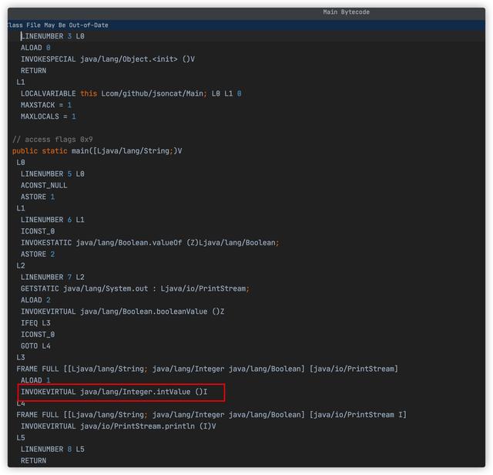Click the ALOAD 2 instruction
The height and width of the screenshot is (475, 493).
pyautogui.click(x=35, y=300)
